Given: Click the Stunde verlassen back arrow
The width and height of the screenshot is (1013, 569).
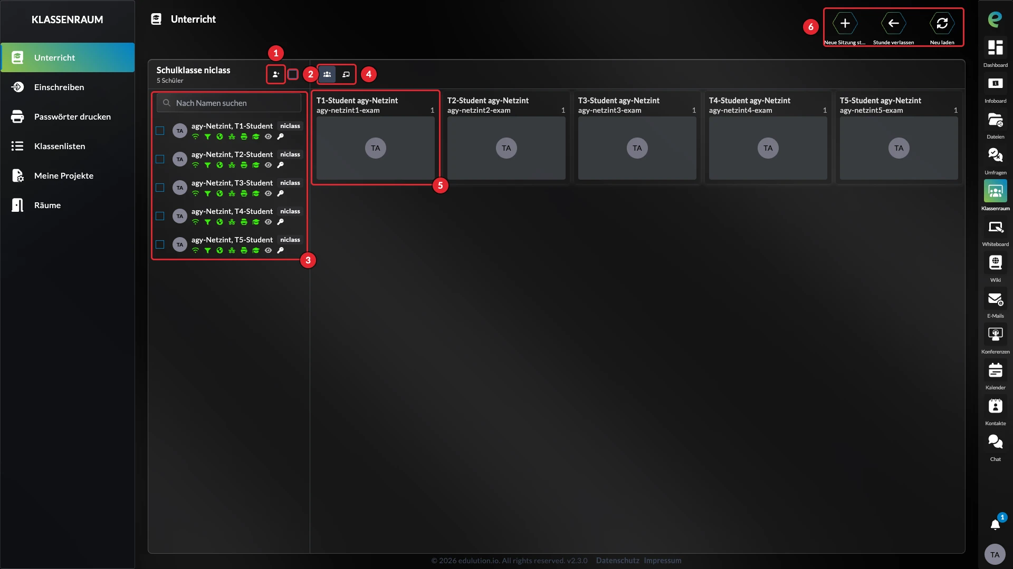Looking at the screenshot, I should [894, 23].
